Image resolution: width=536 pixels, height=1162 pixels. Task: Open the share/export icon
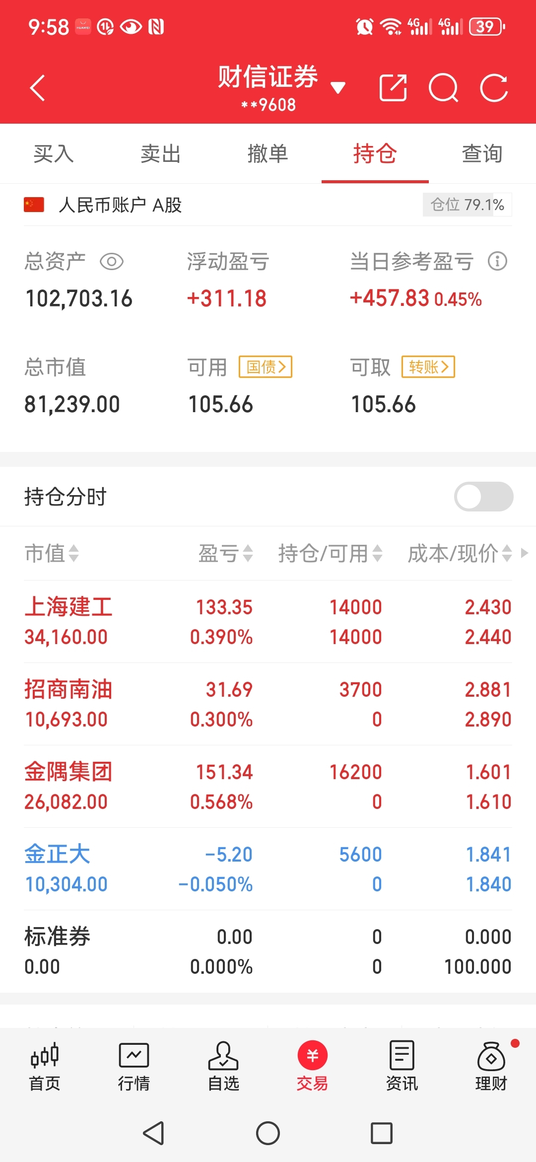pos(393,88)
